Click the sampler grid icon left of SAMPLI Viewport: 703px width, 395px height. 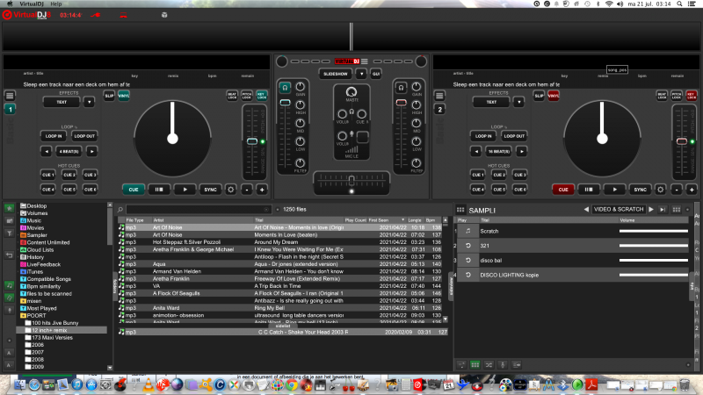click(460, 210)
